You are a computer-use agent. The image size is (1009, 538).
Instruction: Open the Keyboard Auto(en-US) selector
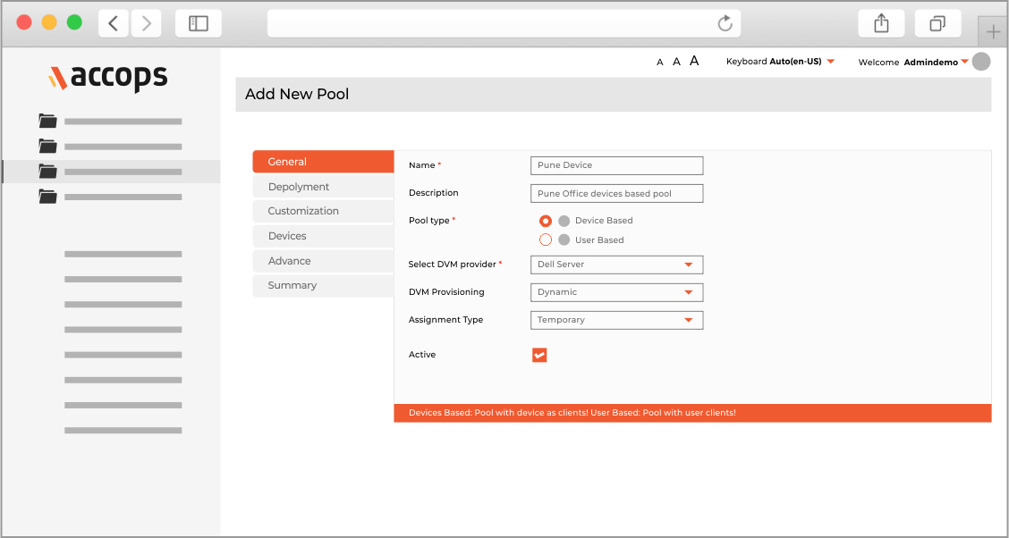(780, 62)
